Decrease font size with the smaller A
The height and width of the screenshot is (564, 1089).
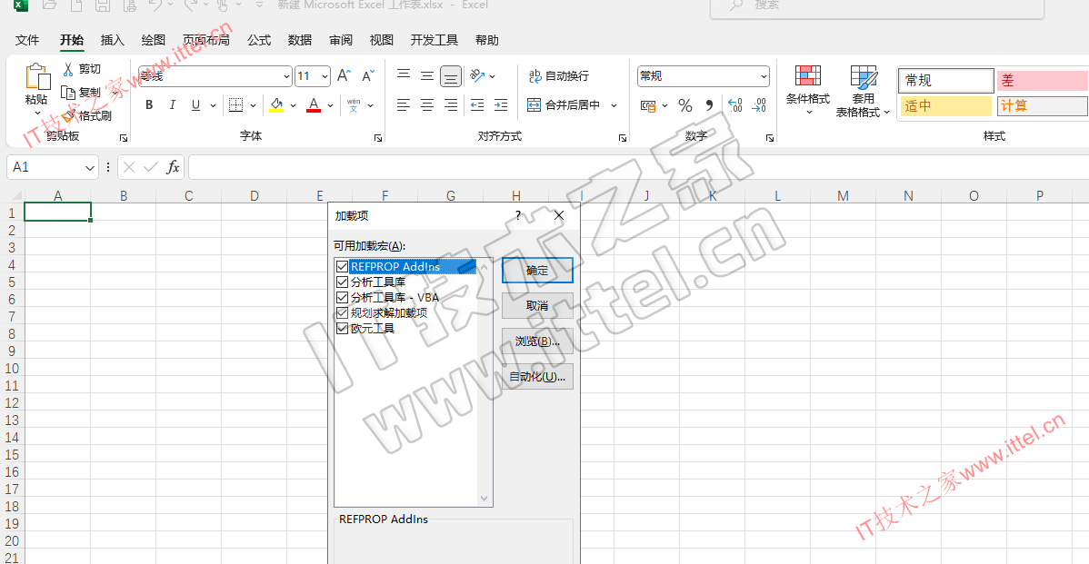pyautogui.click(x=368, y=75)
